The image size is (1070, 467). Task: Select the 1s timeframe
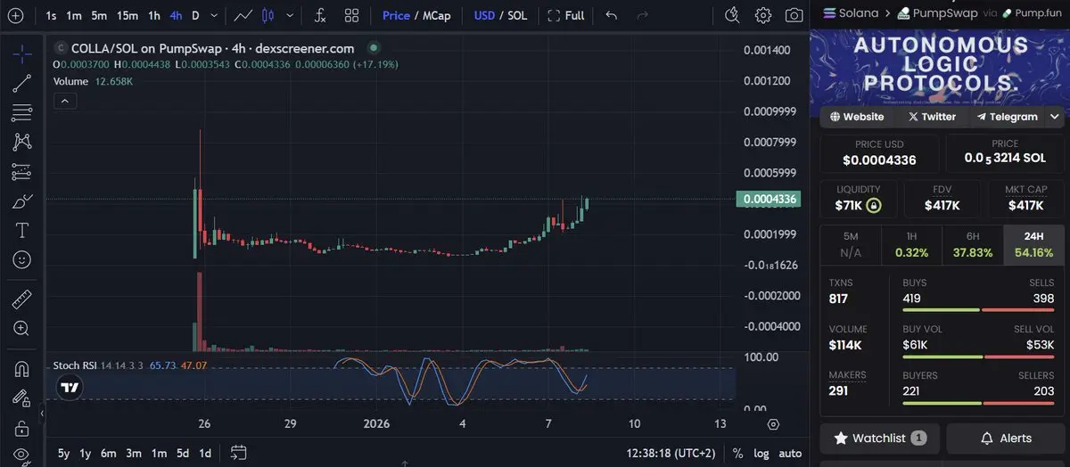[51, 15]
